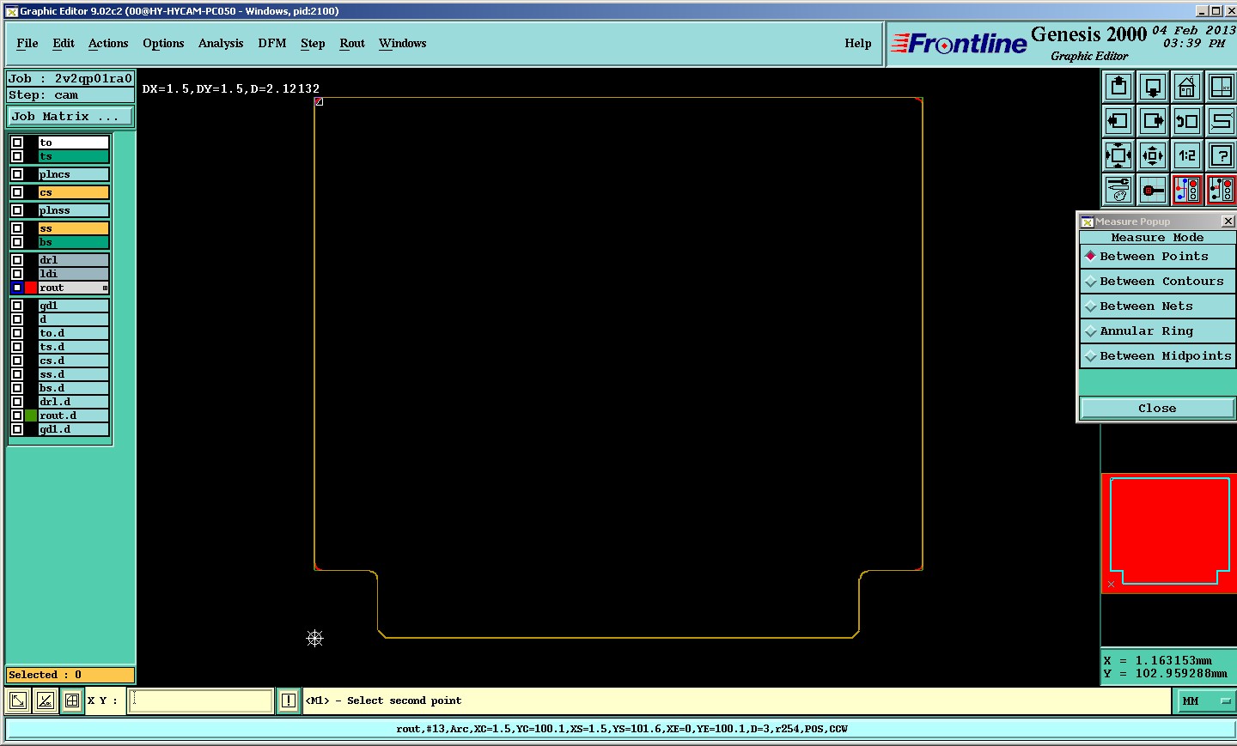1237x746 pixels.
Task: Click the rout.d layer green color swatch
Action: [x=31, y=415]
